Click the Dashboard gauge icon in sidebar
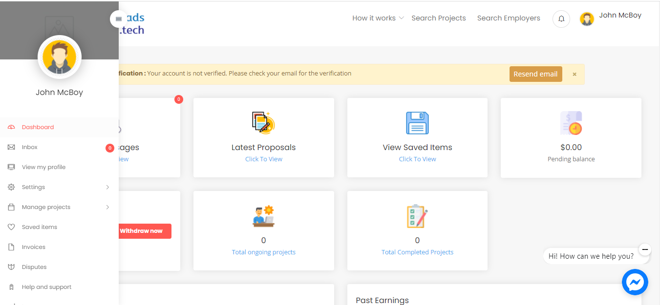This screenshot has width=660, height=305. [x=11, y=127]
